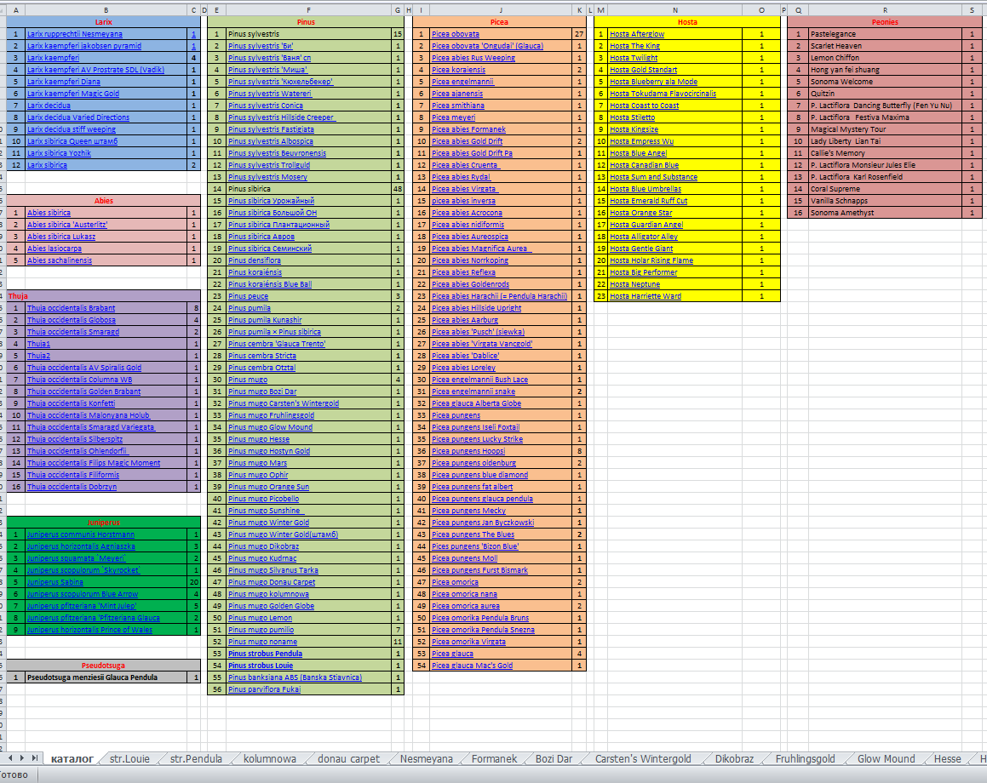Switch to Bozi Dar sheet tab
This screenshot has height=783, width=987.
[x=554, y=758]
